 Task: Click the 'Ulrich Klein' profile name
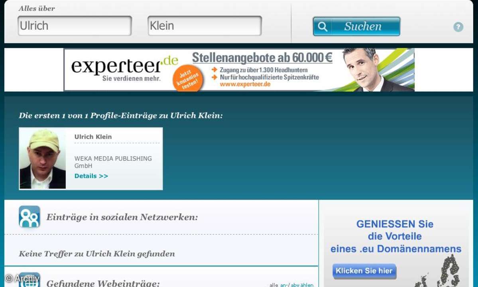click(x=93, y=137)
